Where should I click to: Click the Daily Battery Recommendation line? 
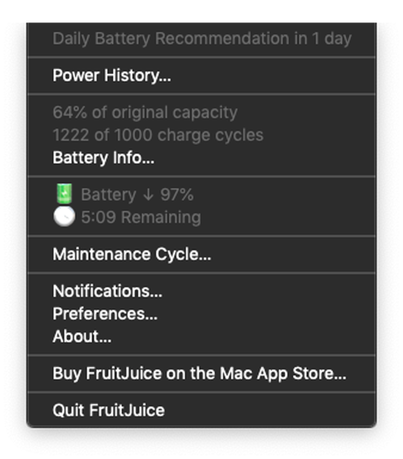[x=202, y=39]
